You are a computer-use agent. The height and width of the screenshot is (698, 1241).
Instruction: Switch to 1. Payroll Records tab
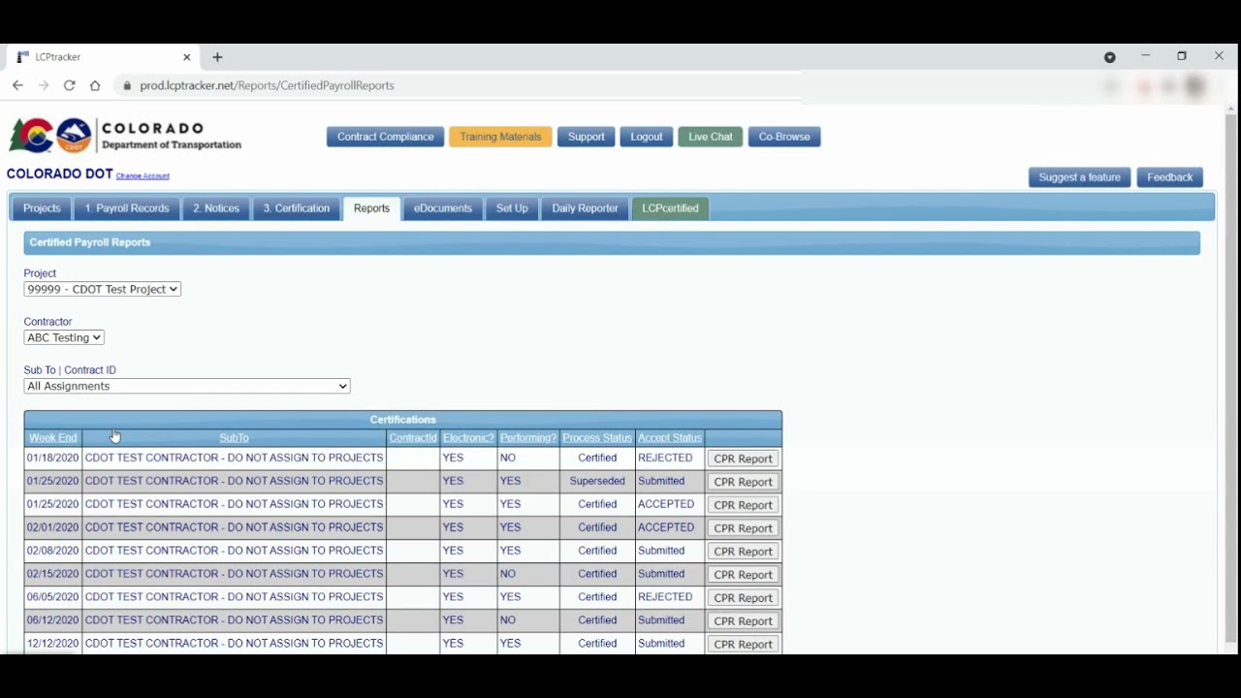127,208
